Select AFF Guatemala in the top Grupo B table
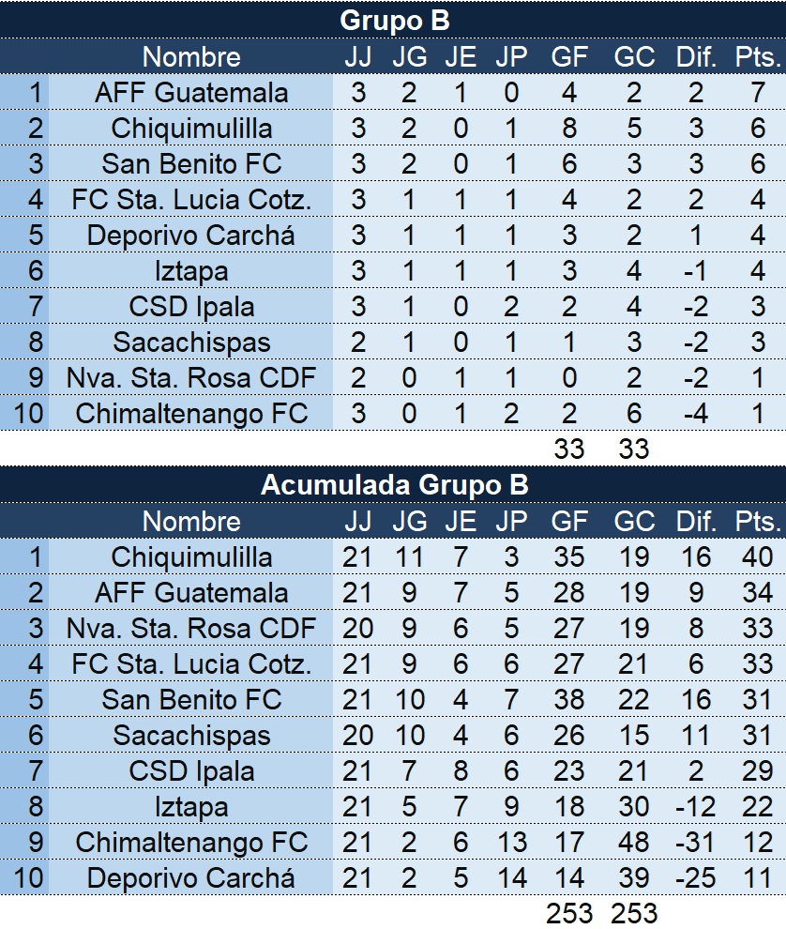 (191, 92)
